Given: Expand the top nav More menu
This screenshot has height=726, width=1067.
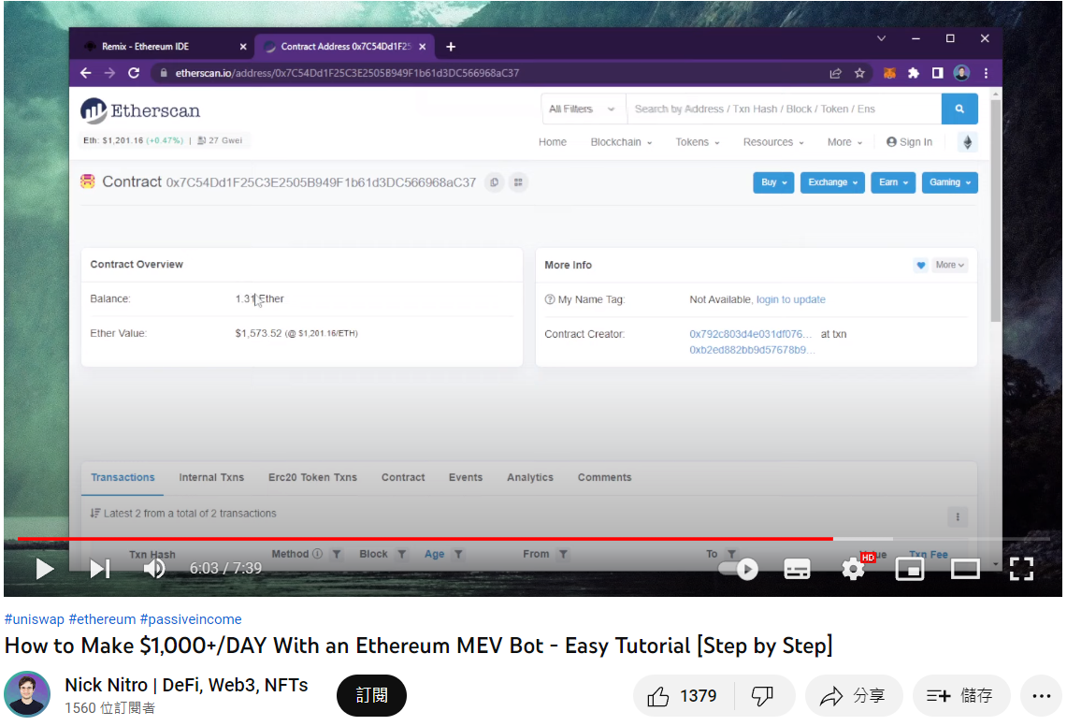Looking at the screenshot, I should click(845, 141).
